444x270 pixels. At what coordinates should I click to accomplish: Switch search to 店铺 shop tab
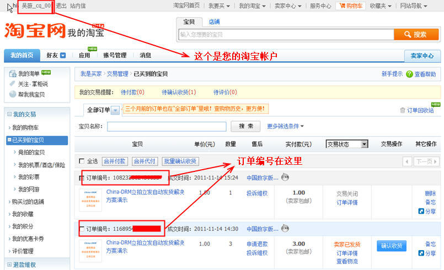214,22
